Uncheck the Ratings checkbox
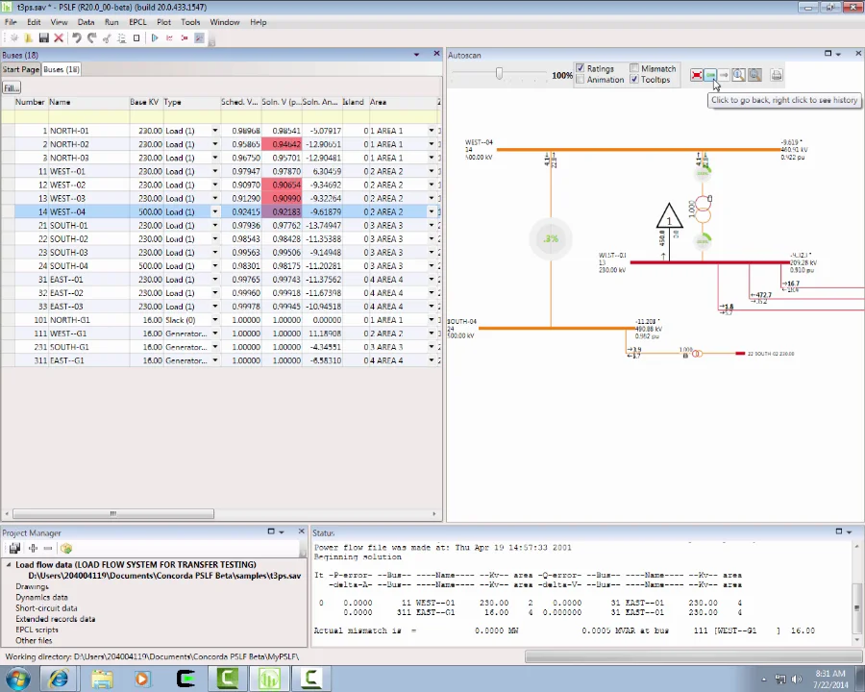This screenshot has width=865, height=692. [580, 69]
